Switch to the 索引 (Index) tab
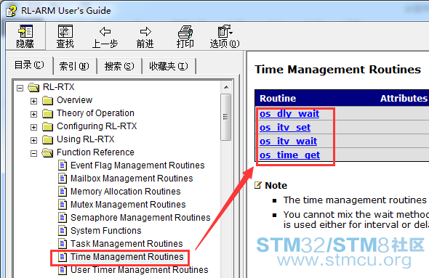 click(x=74, y=66)
